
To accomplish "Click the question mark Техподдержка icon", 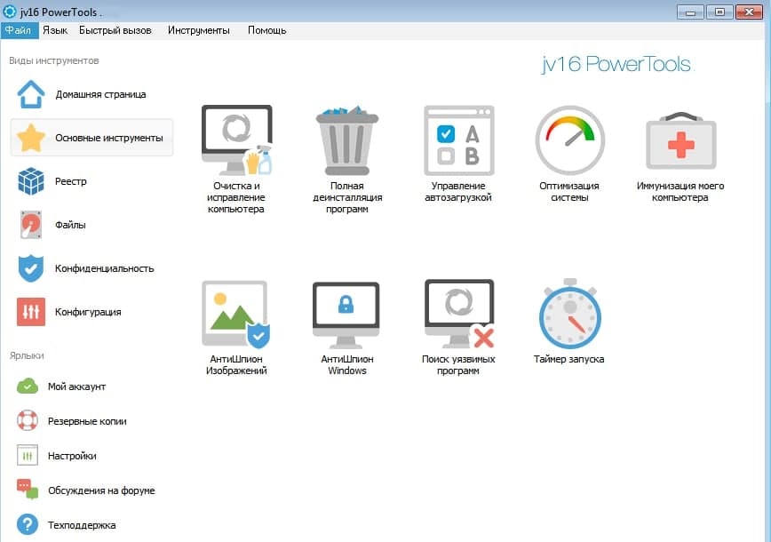I will [x=27, y=525].
